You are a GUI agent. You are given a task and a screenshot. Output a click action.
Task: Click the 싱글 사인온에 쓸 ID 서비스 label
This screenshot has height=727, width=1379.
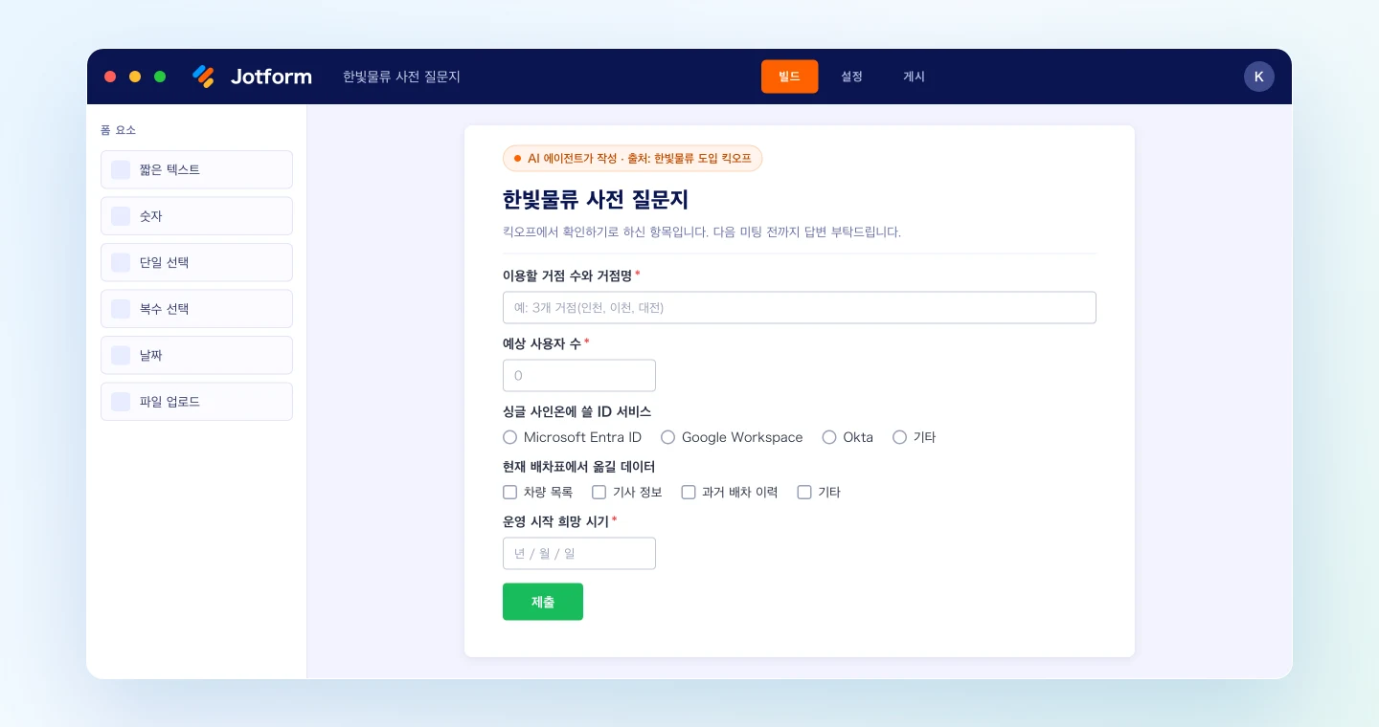(x=577, y=411)
